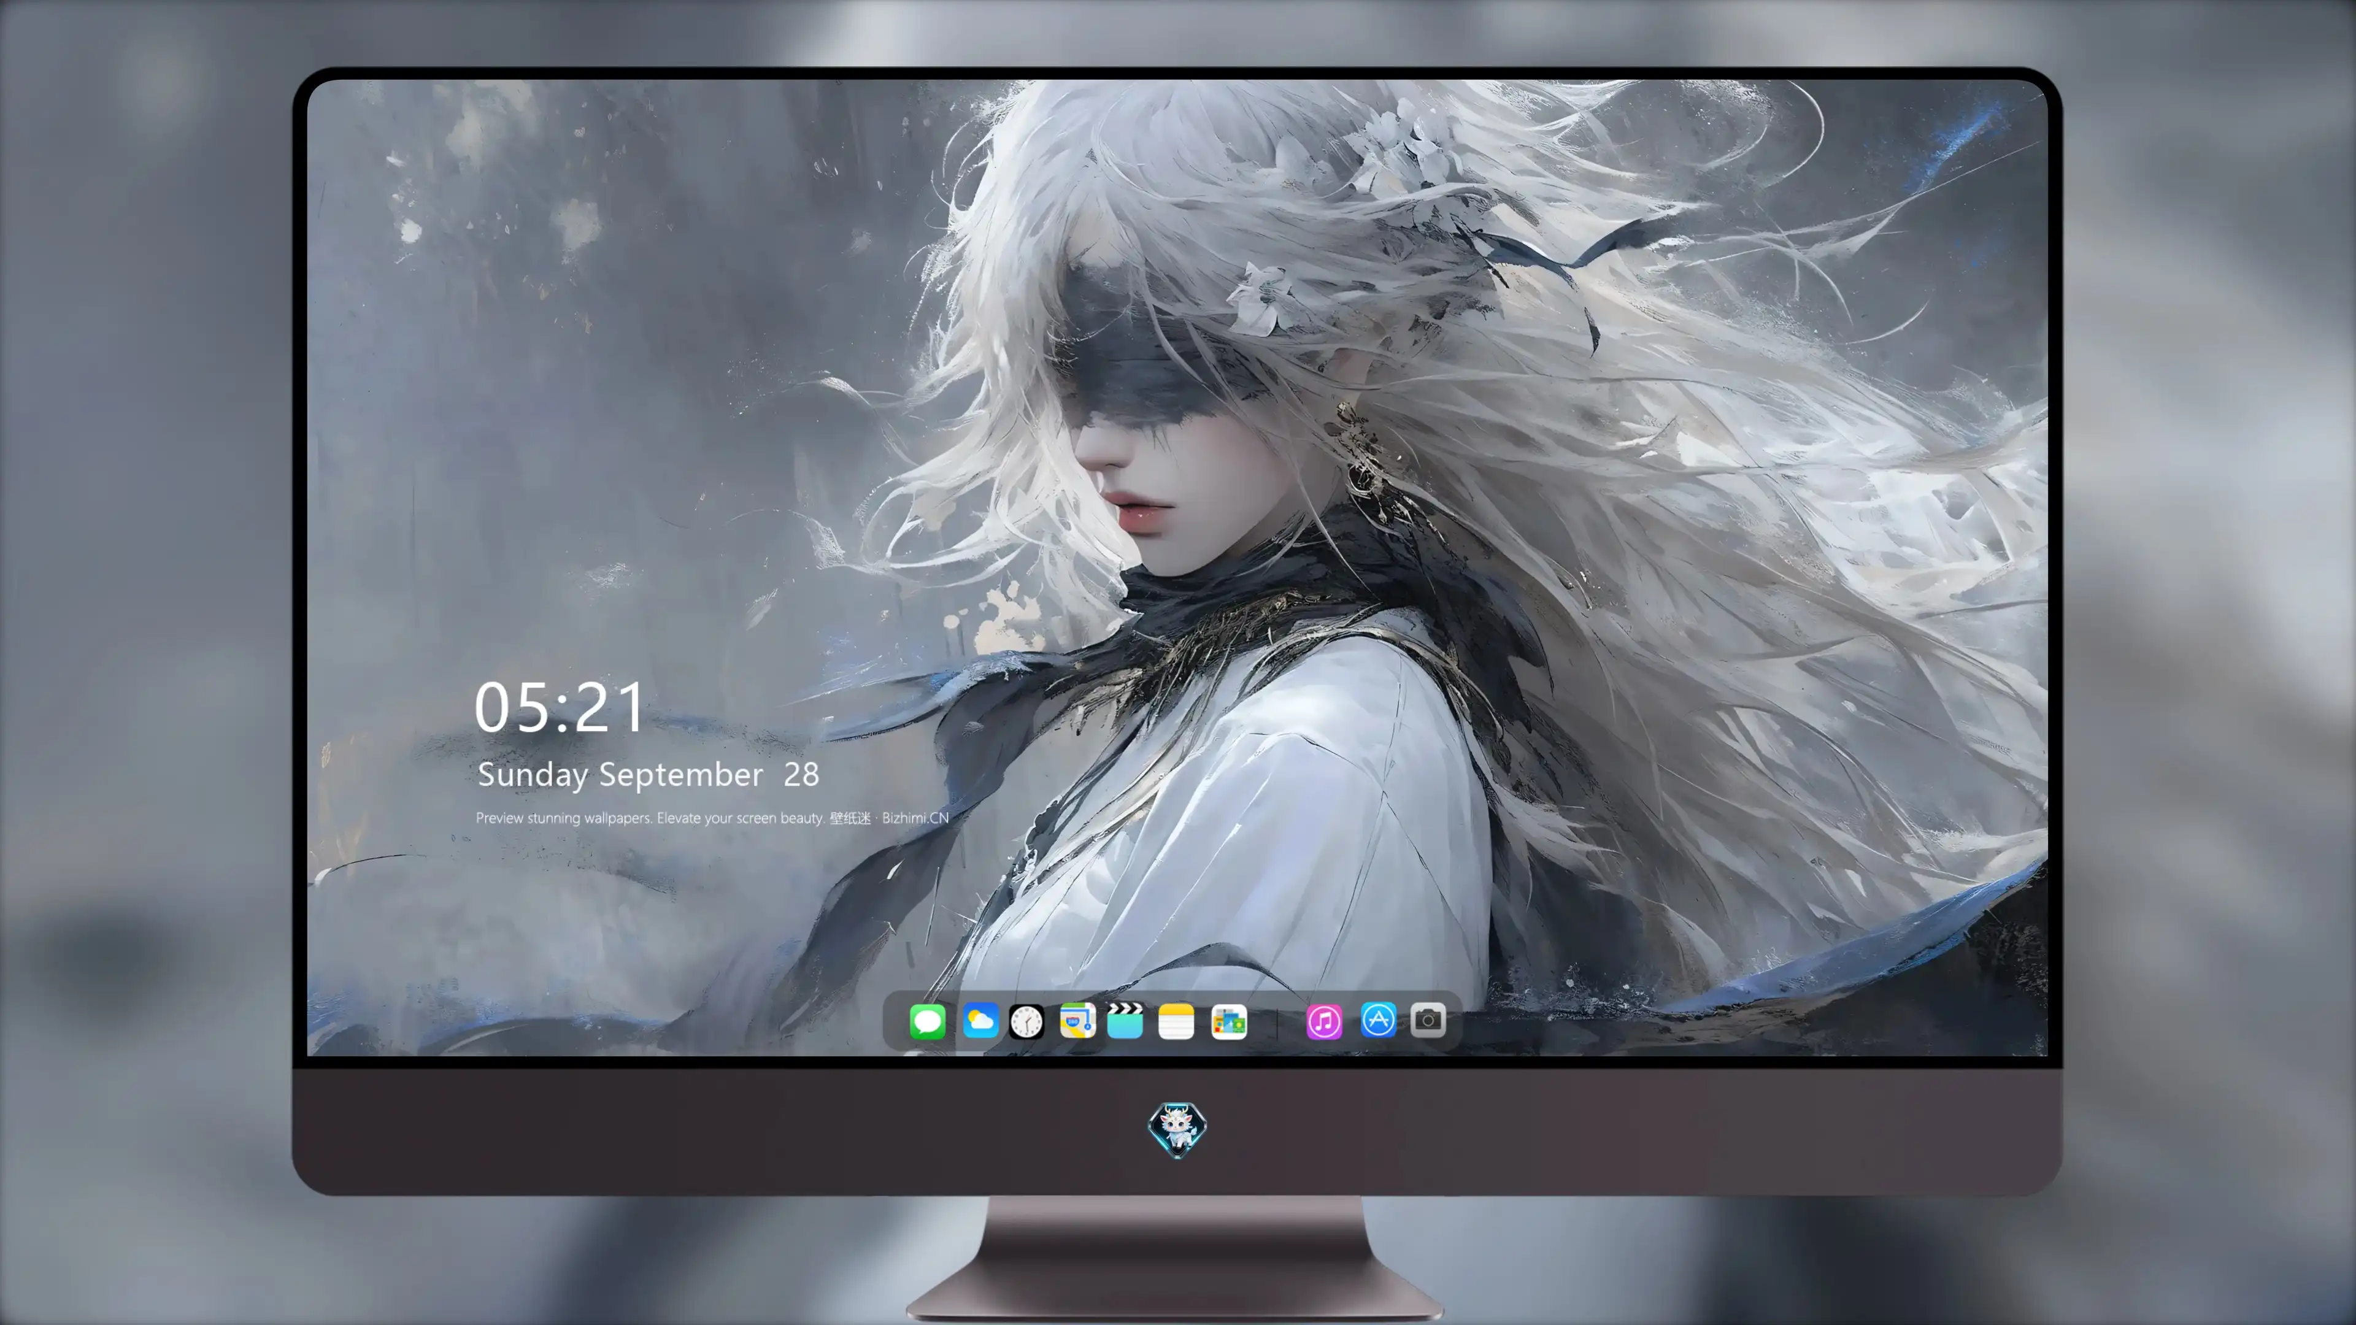
Task: Launch the Camera app from the dock
Action: pyautogui.click(x=1428, y=1020)
